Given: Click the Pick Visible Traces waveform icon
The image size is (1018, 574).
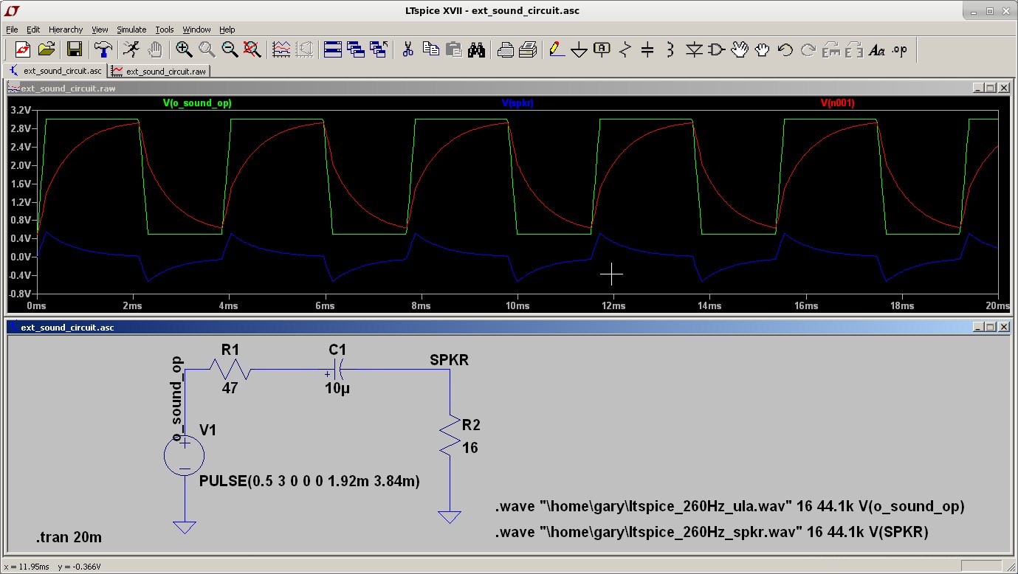Looking at the screenshot, I should pyautogui.click(x=281, y=49).
